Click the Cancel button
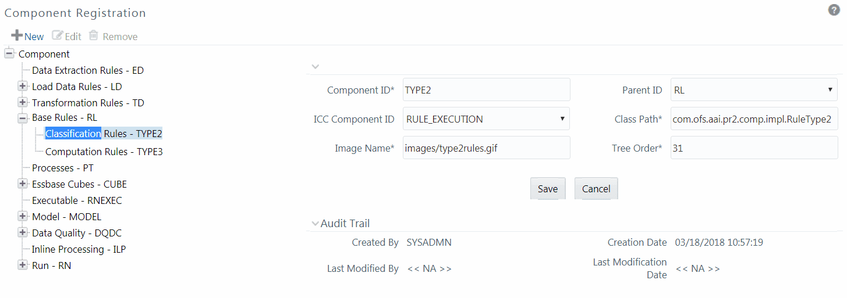847x298 pixels. pyautogui.click(x=596, y=189)
